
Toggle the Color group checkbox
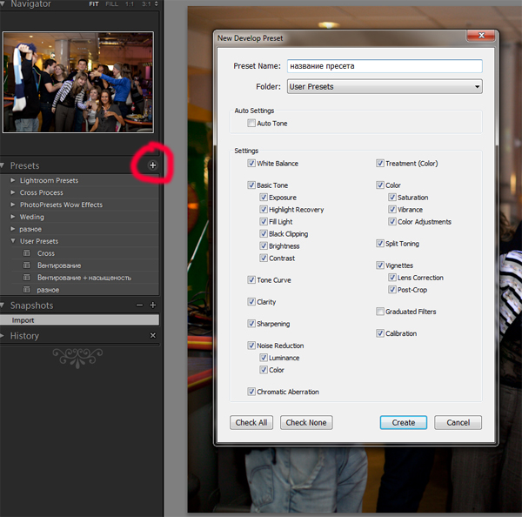(380, 185)
